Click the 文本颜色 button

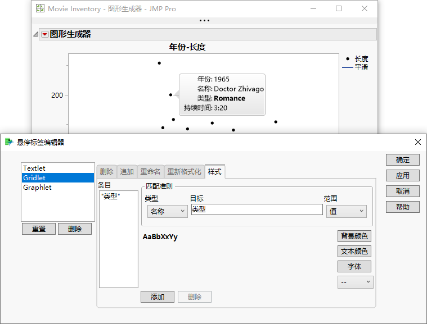(x=354, y=252)
